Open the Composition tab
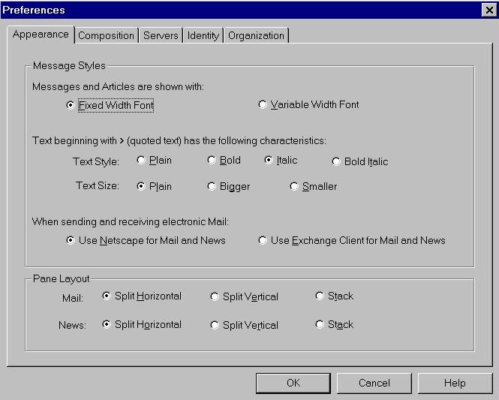Viewport: 499px width, 400px height. [107, 35]
